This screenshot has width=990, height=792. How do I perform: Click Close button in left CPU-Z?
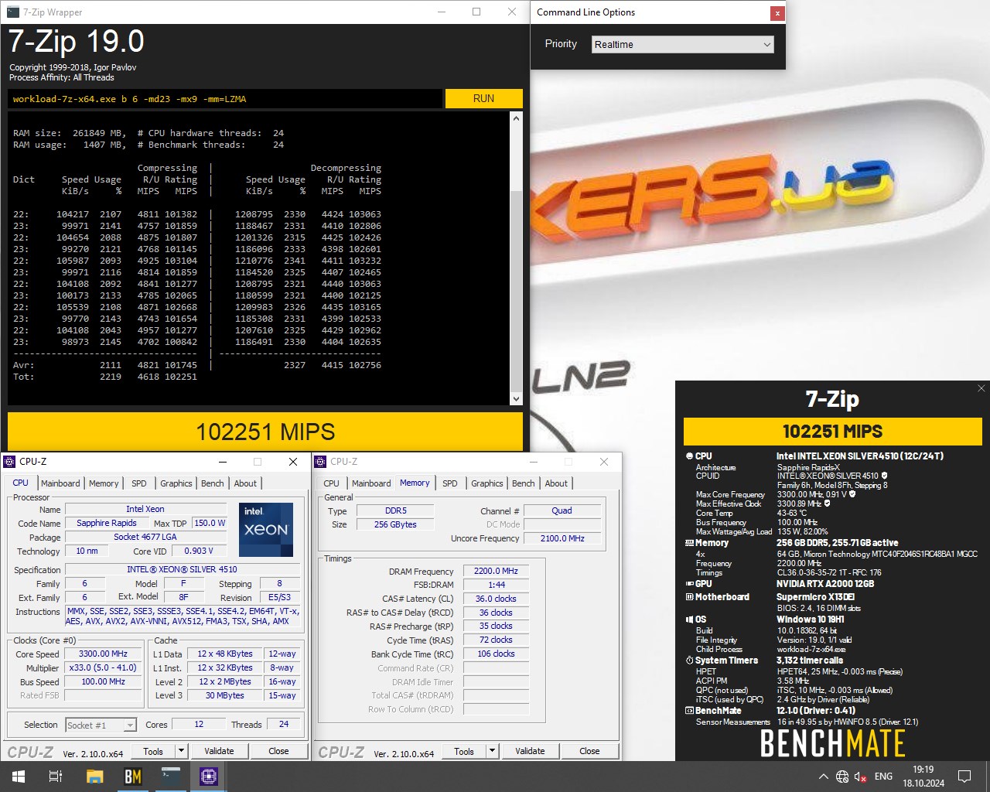tap(278, 751)
